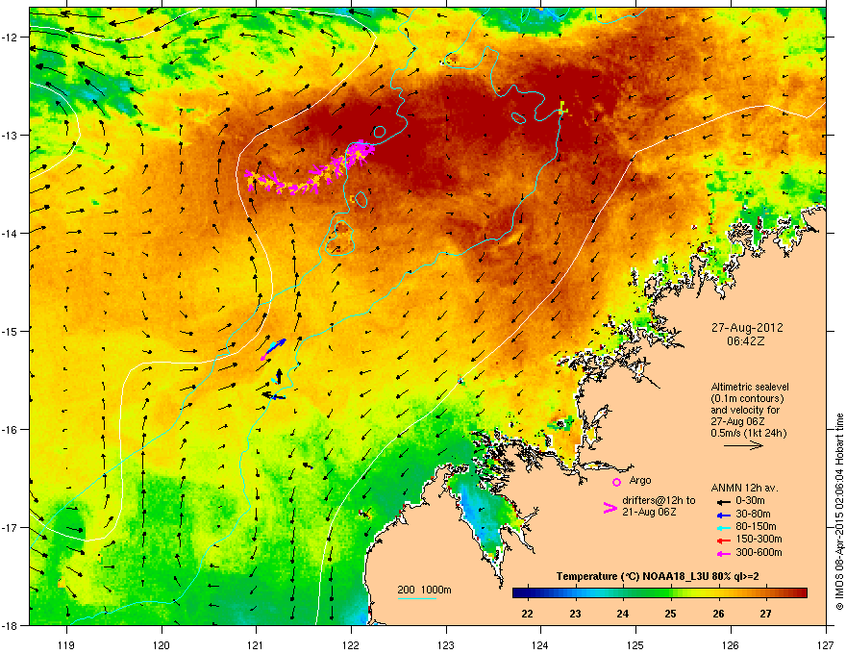846x654 pixels.
Task: Click the '0.5m/s (1kt 24h)' text
Action: pos(748,433)
